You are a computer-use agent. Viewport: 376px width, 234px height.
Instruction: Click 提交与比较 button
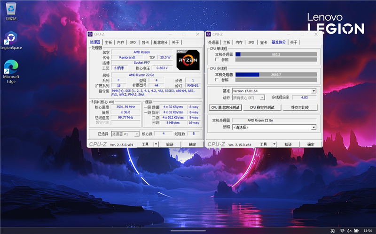[x=300, y=107]
